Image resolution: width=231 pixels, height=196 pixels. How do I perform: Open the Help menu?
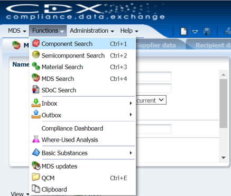pyautogui.click(x=129, y=31)
